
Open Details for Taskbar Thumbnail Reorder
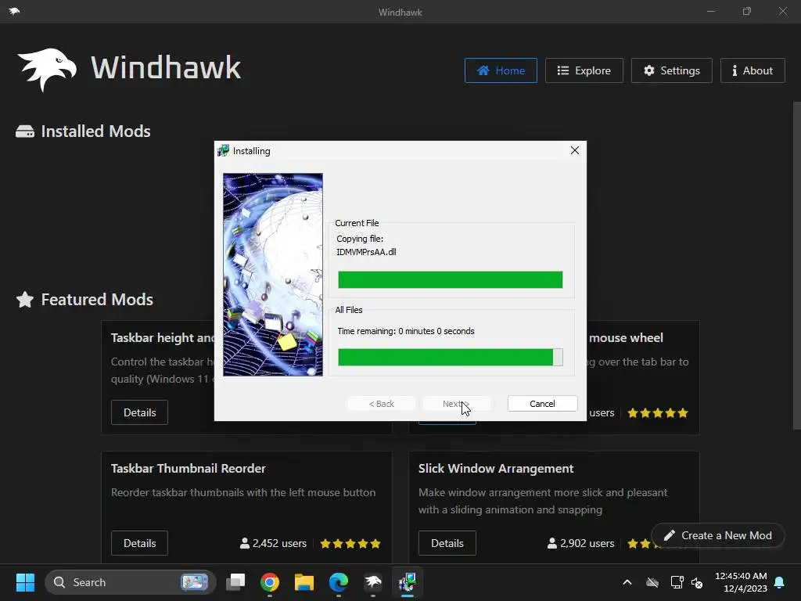click(x=139, y=543)
